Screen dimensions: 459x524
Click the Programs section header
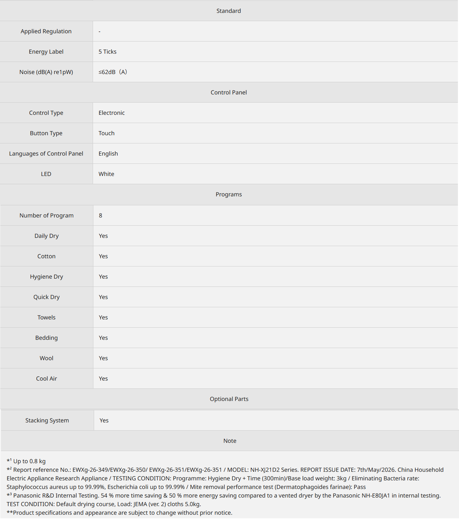(x=229, y=194)
